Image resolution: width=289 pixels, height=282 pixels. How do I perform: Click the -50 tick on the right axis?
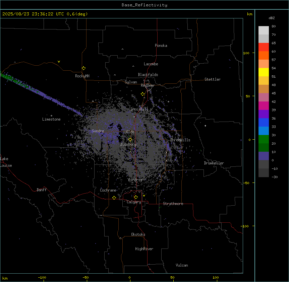[246, 183]
